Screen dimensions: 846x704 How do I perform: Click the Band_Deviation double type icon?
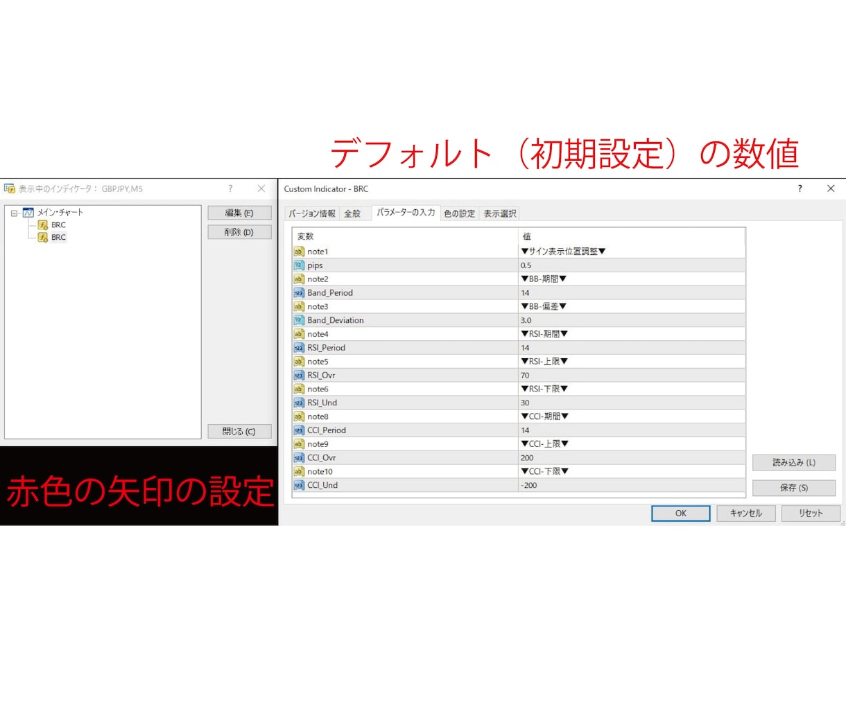point(299,320)
